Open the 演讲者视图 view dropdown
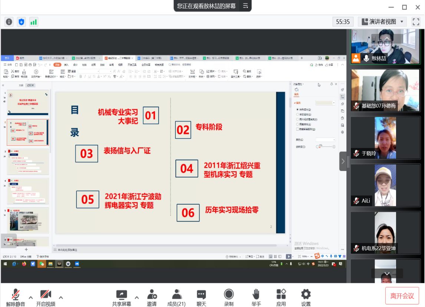The width and height of the screenshot is (425, 307). pyautogui.click(x=382, y=22)
